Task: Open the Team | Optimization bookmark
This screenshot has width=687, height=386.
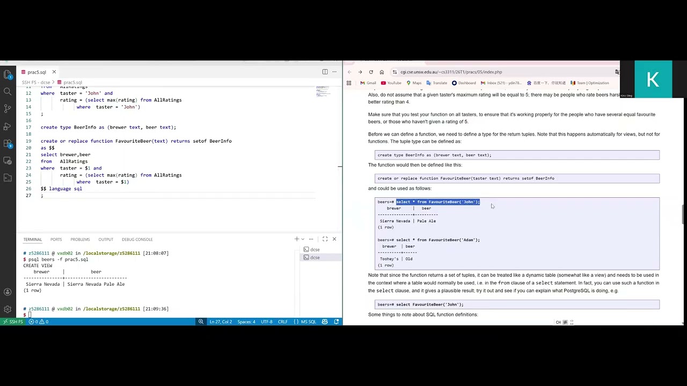Action: pyautogui.click(x=589, y=83)
